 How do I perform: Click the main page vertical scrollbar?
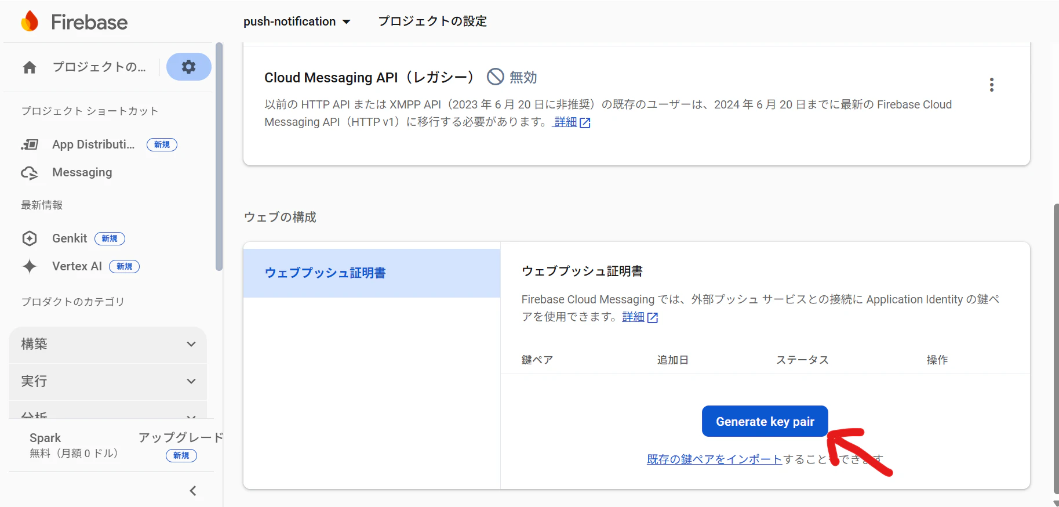[x=1056, y=348]
